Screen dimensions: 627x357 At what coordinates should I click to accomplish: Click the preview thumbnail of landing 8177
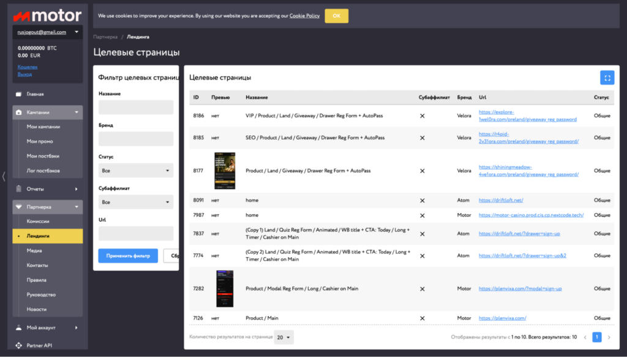tap(225, 171)
